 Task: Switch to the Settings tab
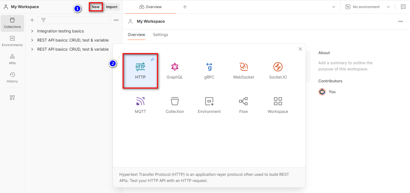click(160, 35)
